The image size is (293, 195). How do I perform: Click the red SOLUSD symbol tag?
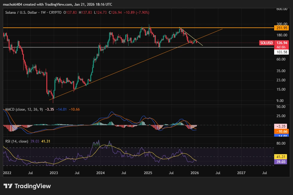coord(266,43)
